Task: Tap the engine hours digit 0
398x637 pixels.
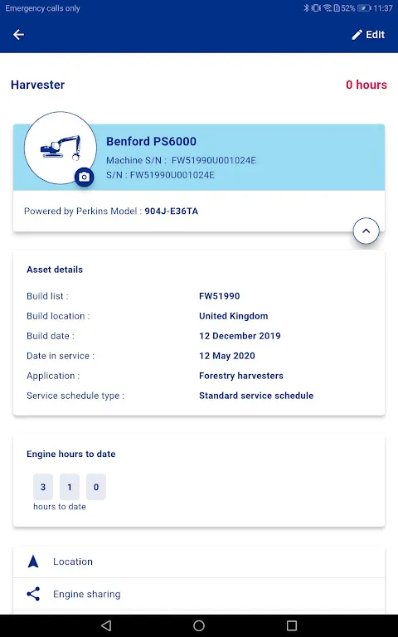Action: [x=96, y=487]
